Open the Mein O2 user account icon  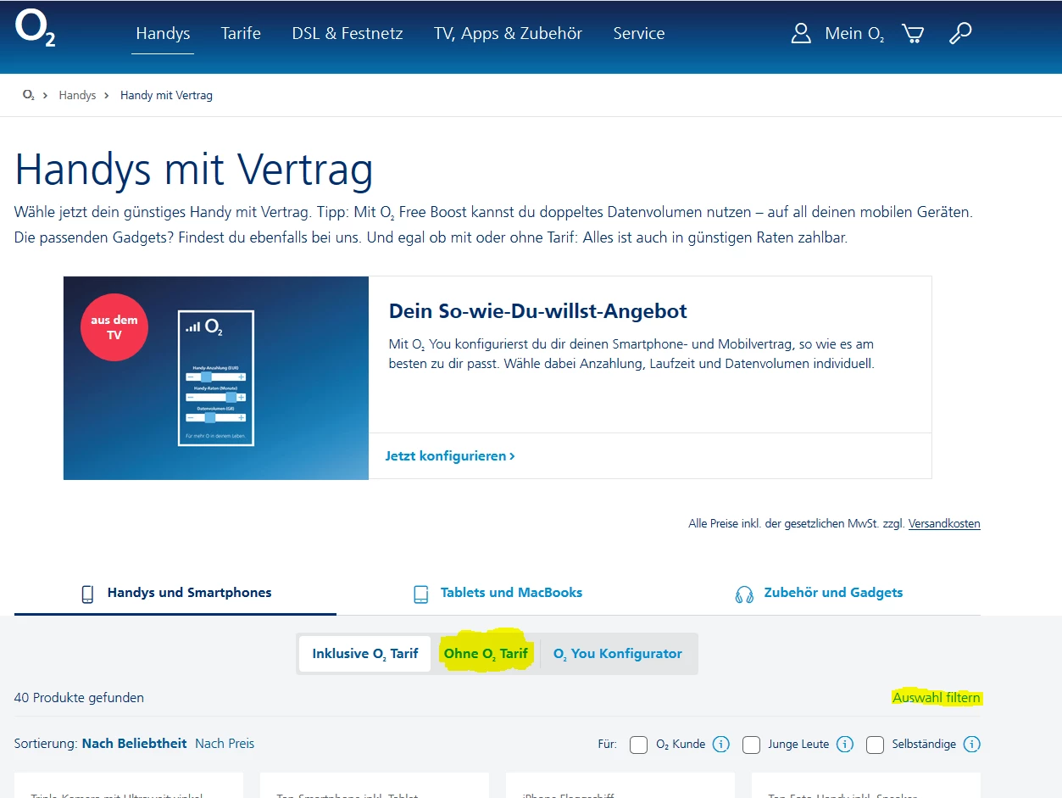tap(801, 33)
